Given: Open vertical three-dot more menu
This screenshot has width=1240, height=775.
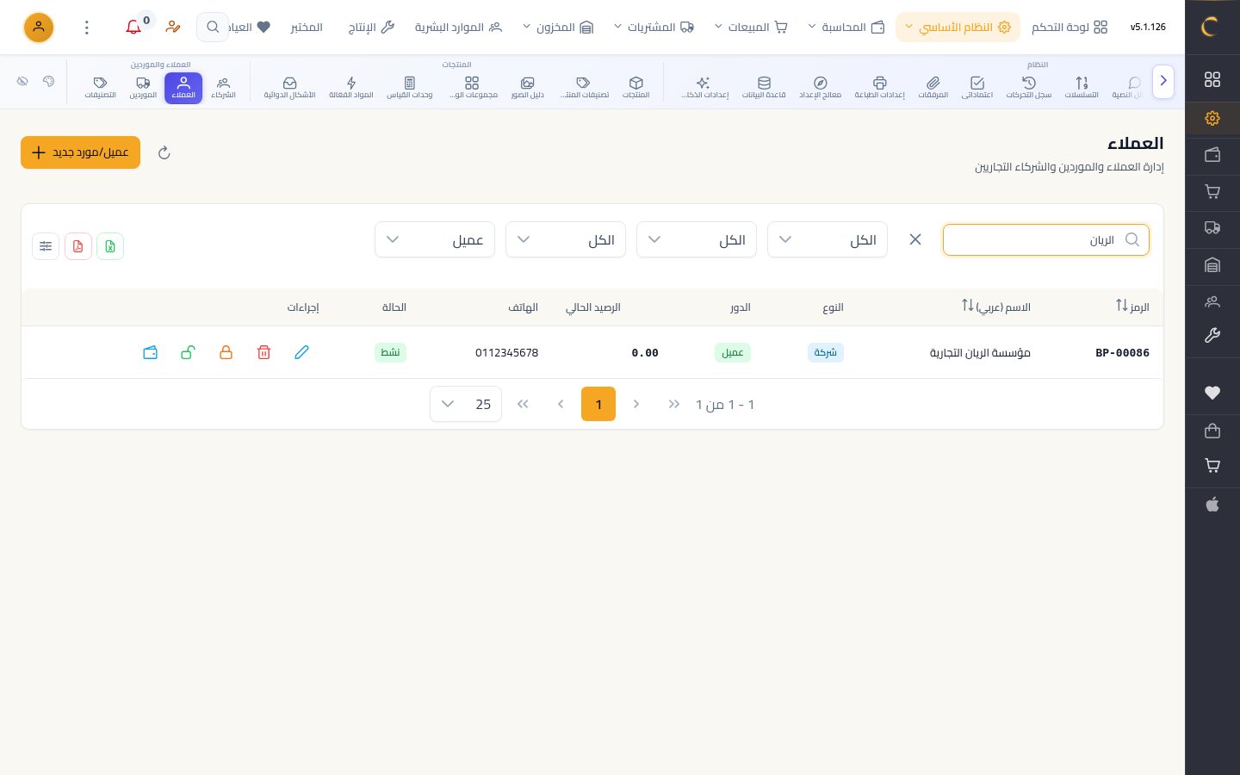Looking at the screenshot, I should (x=86, y=28).
